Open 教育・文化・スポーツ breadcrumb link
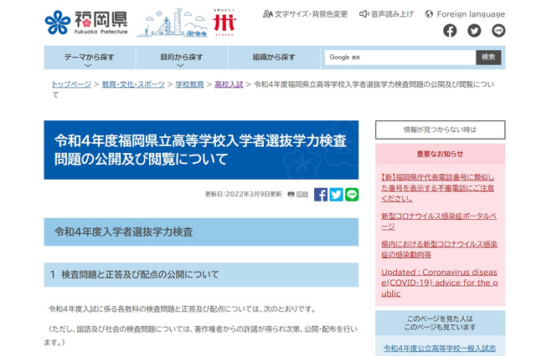The height and width of the screenshot is (356, 536). coord(133,84)
